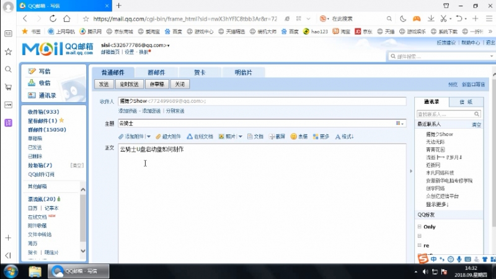The height and width of the screenshot is (279, 496).
Task: Bookmark page with address bar star
Action: coord(86,19)
